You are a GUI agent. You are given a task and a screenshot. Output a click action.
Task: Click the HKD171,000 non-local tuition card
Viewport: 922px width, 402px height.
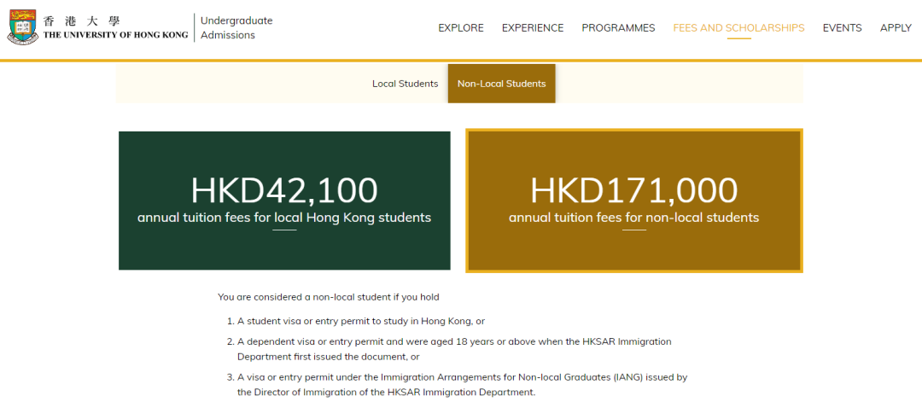633,201
